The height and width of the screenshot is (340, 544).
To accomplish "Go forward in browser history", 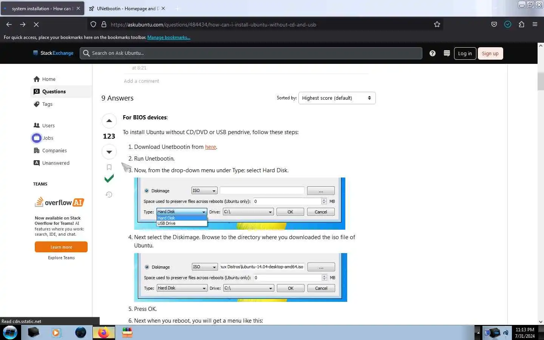I will pos(23,24).
